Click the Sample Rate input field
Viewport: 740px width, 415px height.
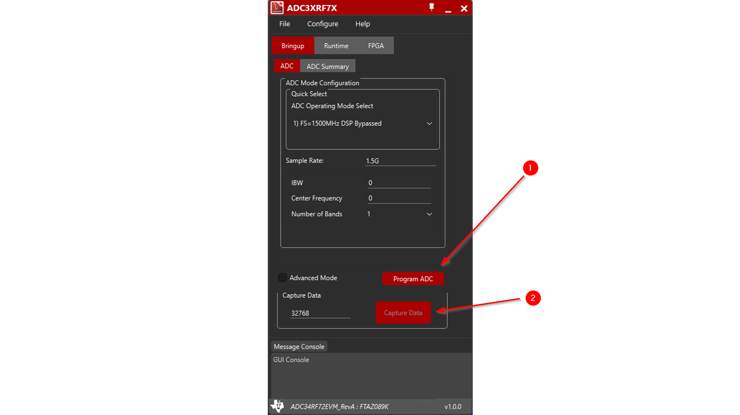coord(400,161)
